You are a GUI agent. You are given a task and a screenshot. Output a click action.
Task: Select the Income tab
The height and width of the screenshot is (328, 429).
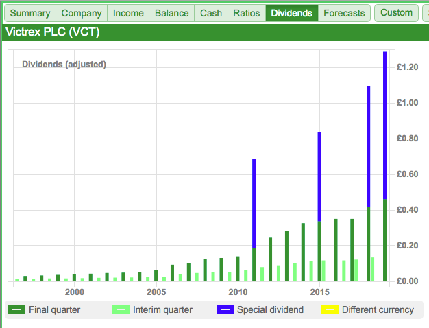click(x=128, y=13)
